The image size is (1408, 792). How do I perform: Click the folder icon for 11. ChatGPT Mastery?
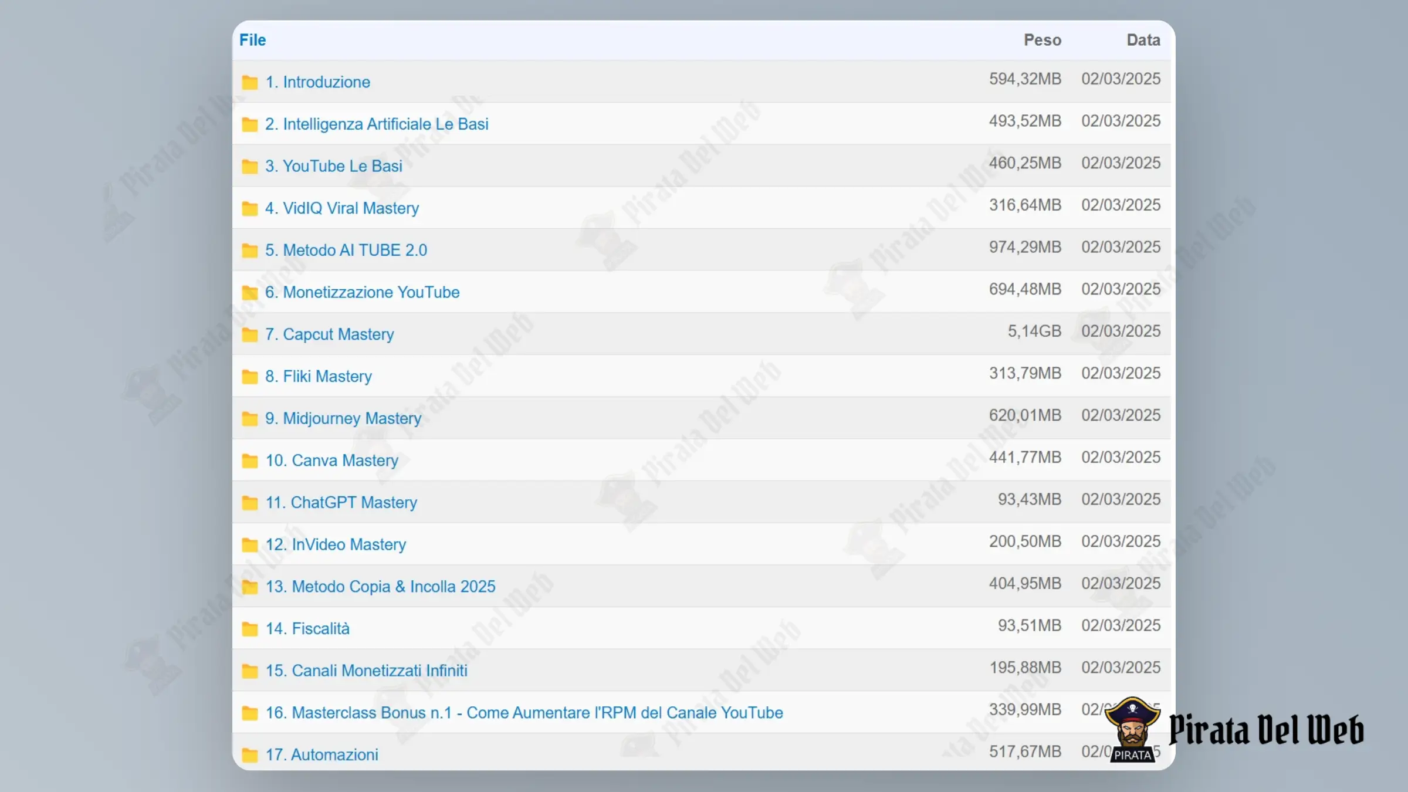coord(250,503)
